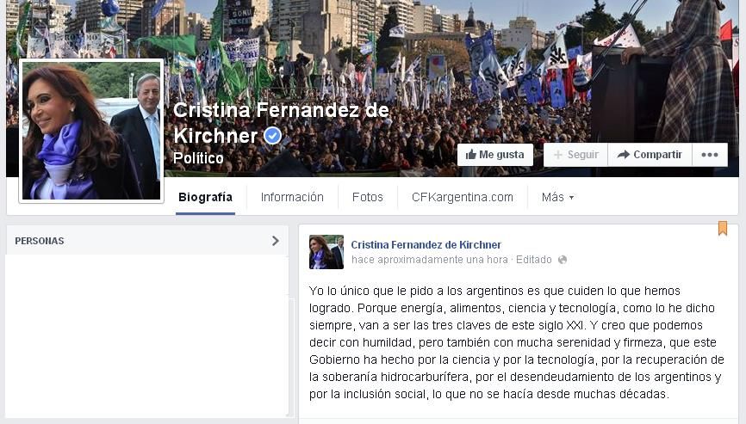This screenshot has height=424, width=746.
Task: Click the orange bookmark ribbon on post
Action: [723, 228]
